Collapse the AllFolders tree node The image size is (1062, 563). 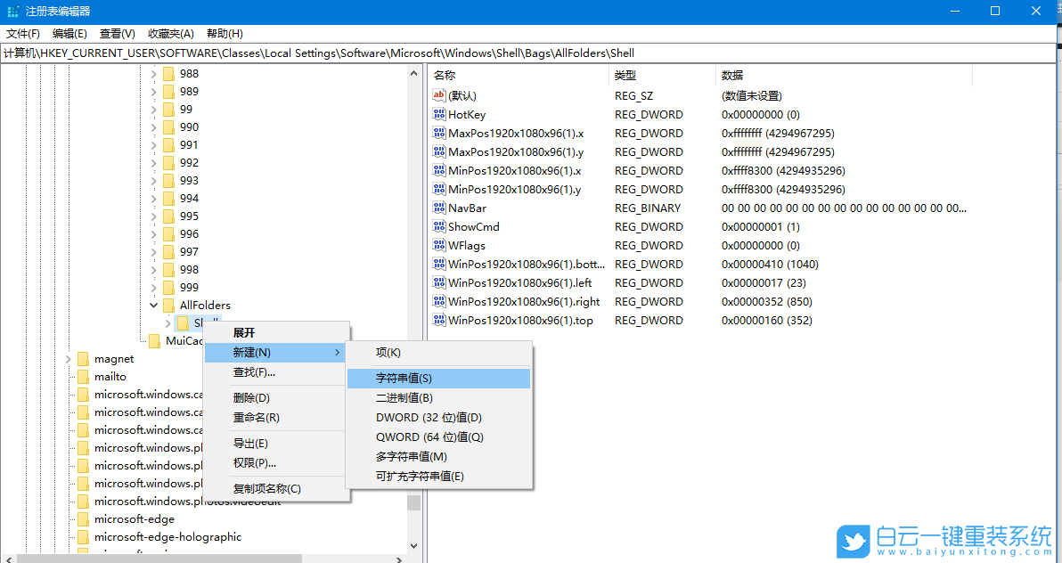click(x=153, y=305)
